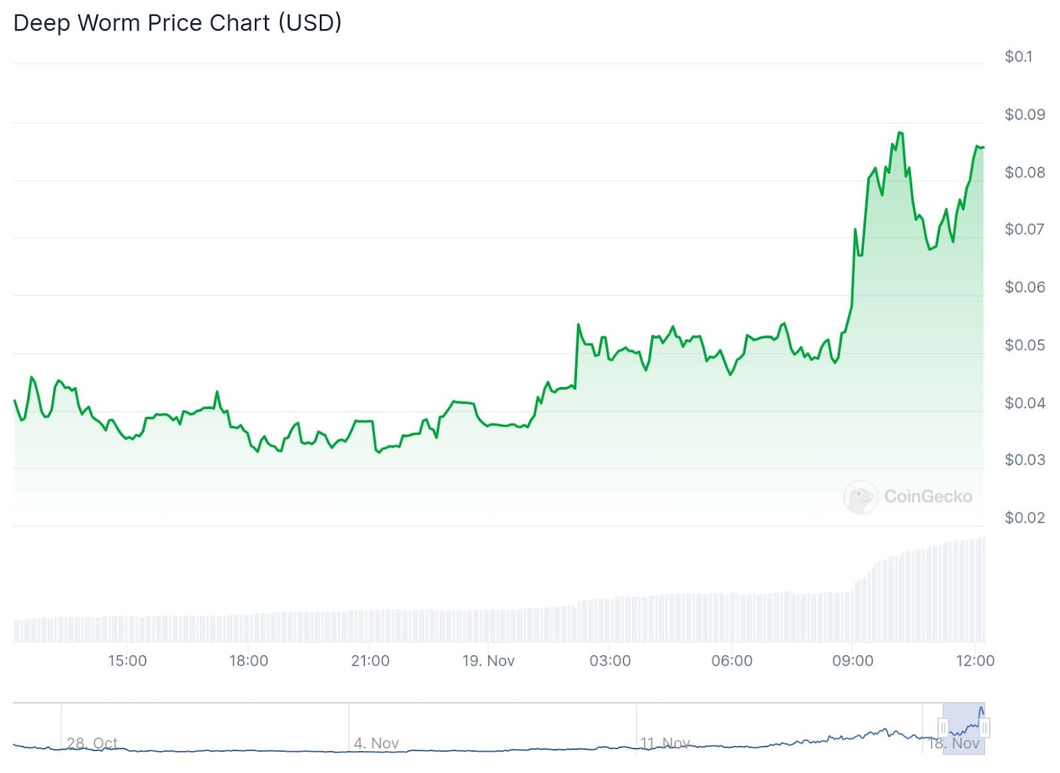
Task: Click the 09:00 time axis label
Action: (x=853, y=660)
